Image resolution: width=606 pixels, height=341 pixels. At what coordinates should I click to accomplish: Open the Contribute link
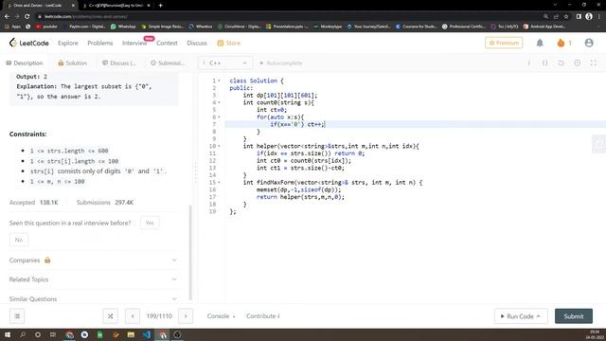click(263, 315)
